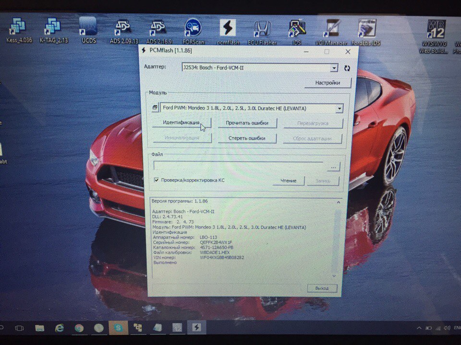
Task: Select catalog number 4S71-12A650-PB text
Action: (x=217, y=248)
